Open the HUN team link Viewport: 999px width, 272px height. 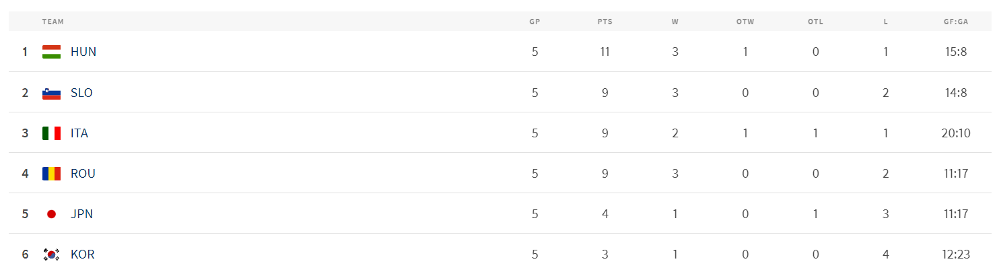[x=83, y=52]
